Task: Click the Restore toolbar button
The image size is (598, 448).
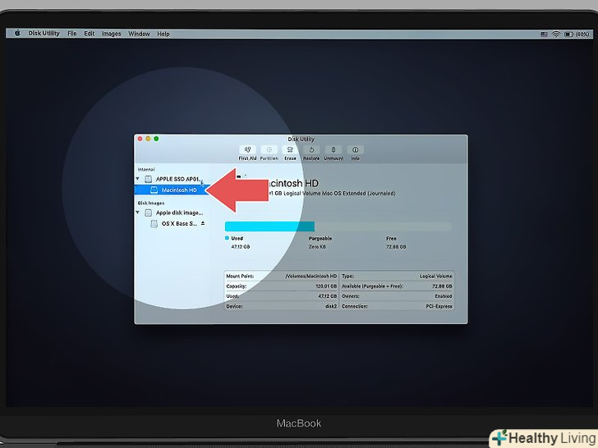Action: tap(311, 153)
